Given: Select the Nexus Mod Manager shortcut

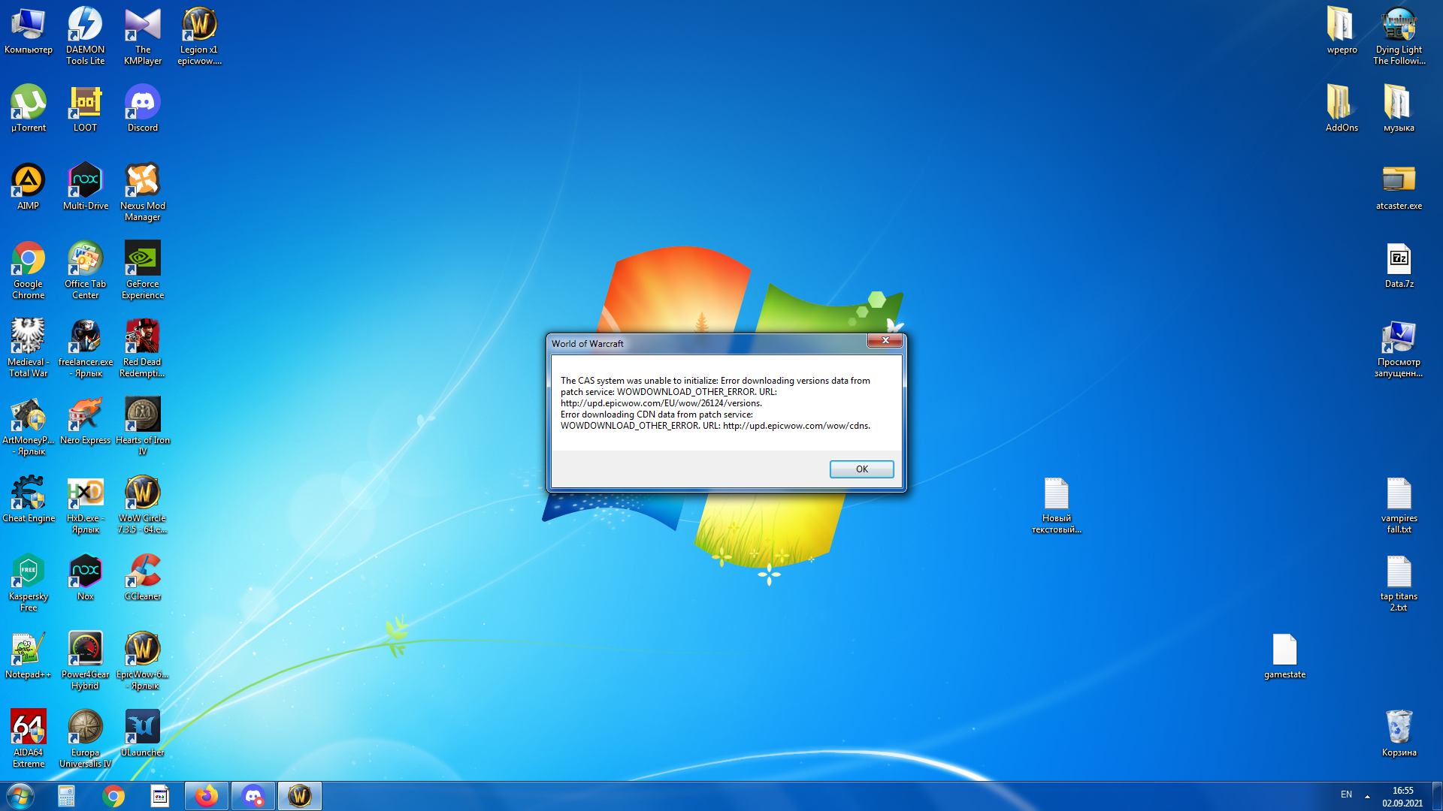Looking at the screenshot, I should pyautogui.click(x=143, y=192).
